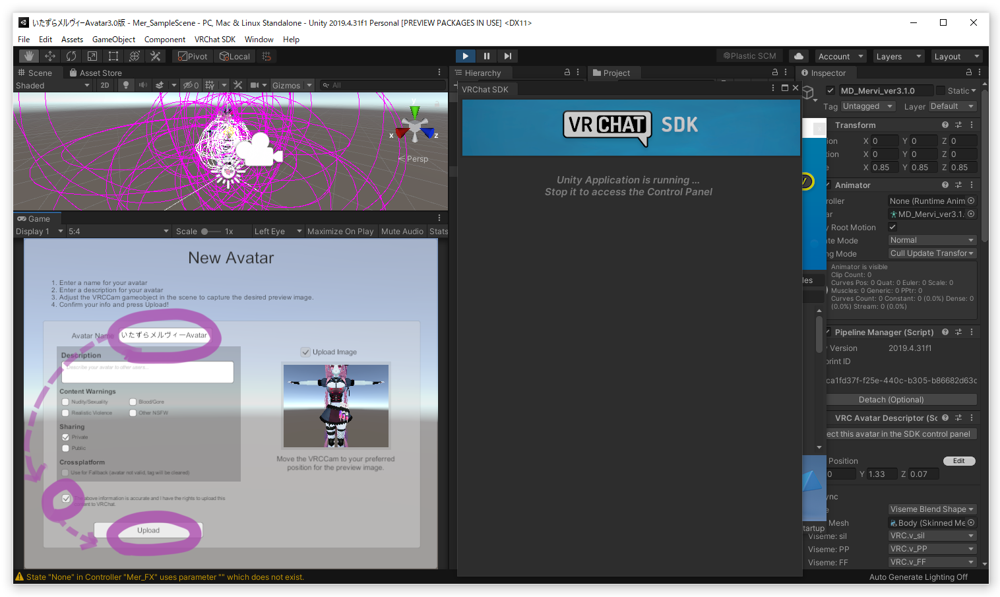1000x597 pixels.
Task: Select the Rotate tool
Action: pyautogui.click(x=71, y=56)
